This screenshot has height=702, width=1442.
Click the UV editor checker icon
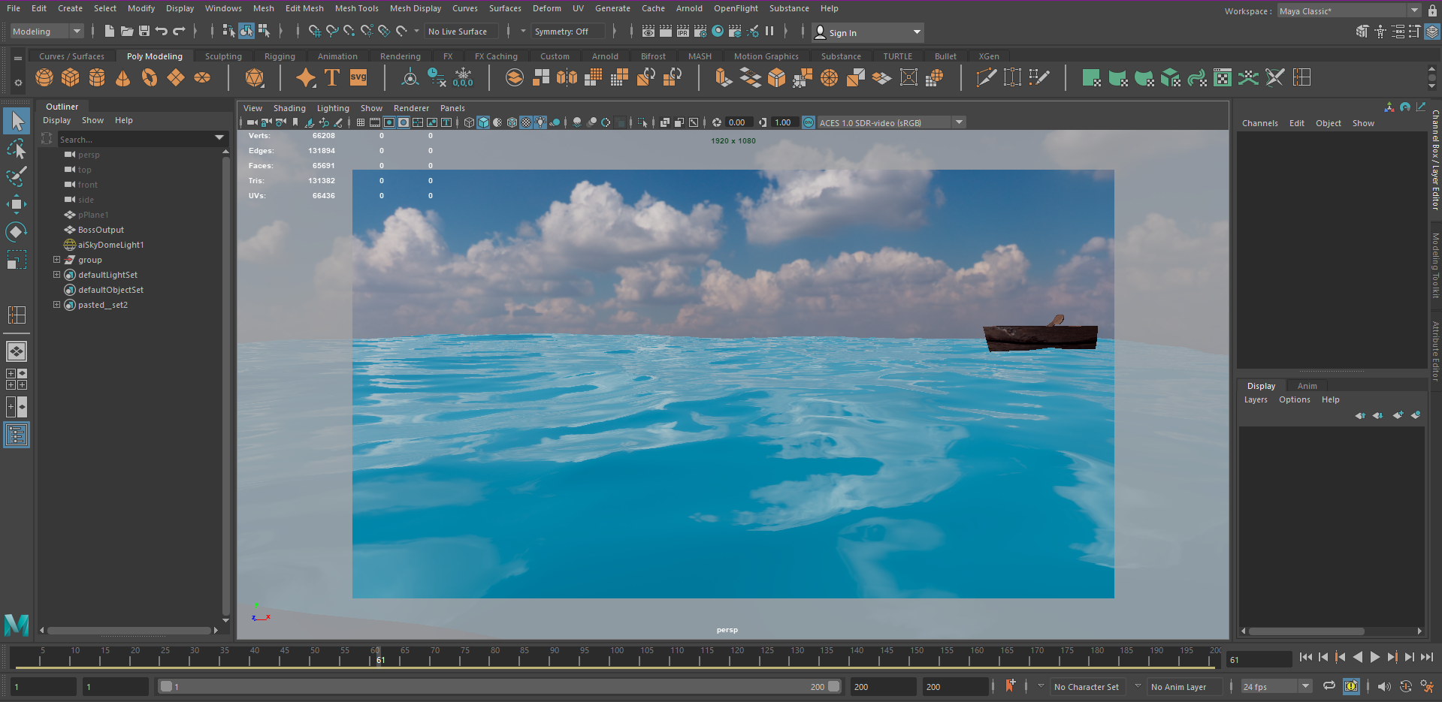point(1223,77)
